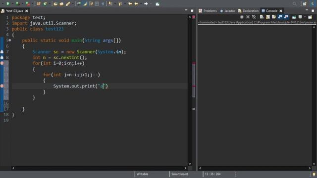Click the Coverage run icon beside Run
This screenshot has width=317, height=178.
[x=18, y=3]
